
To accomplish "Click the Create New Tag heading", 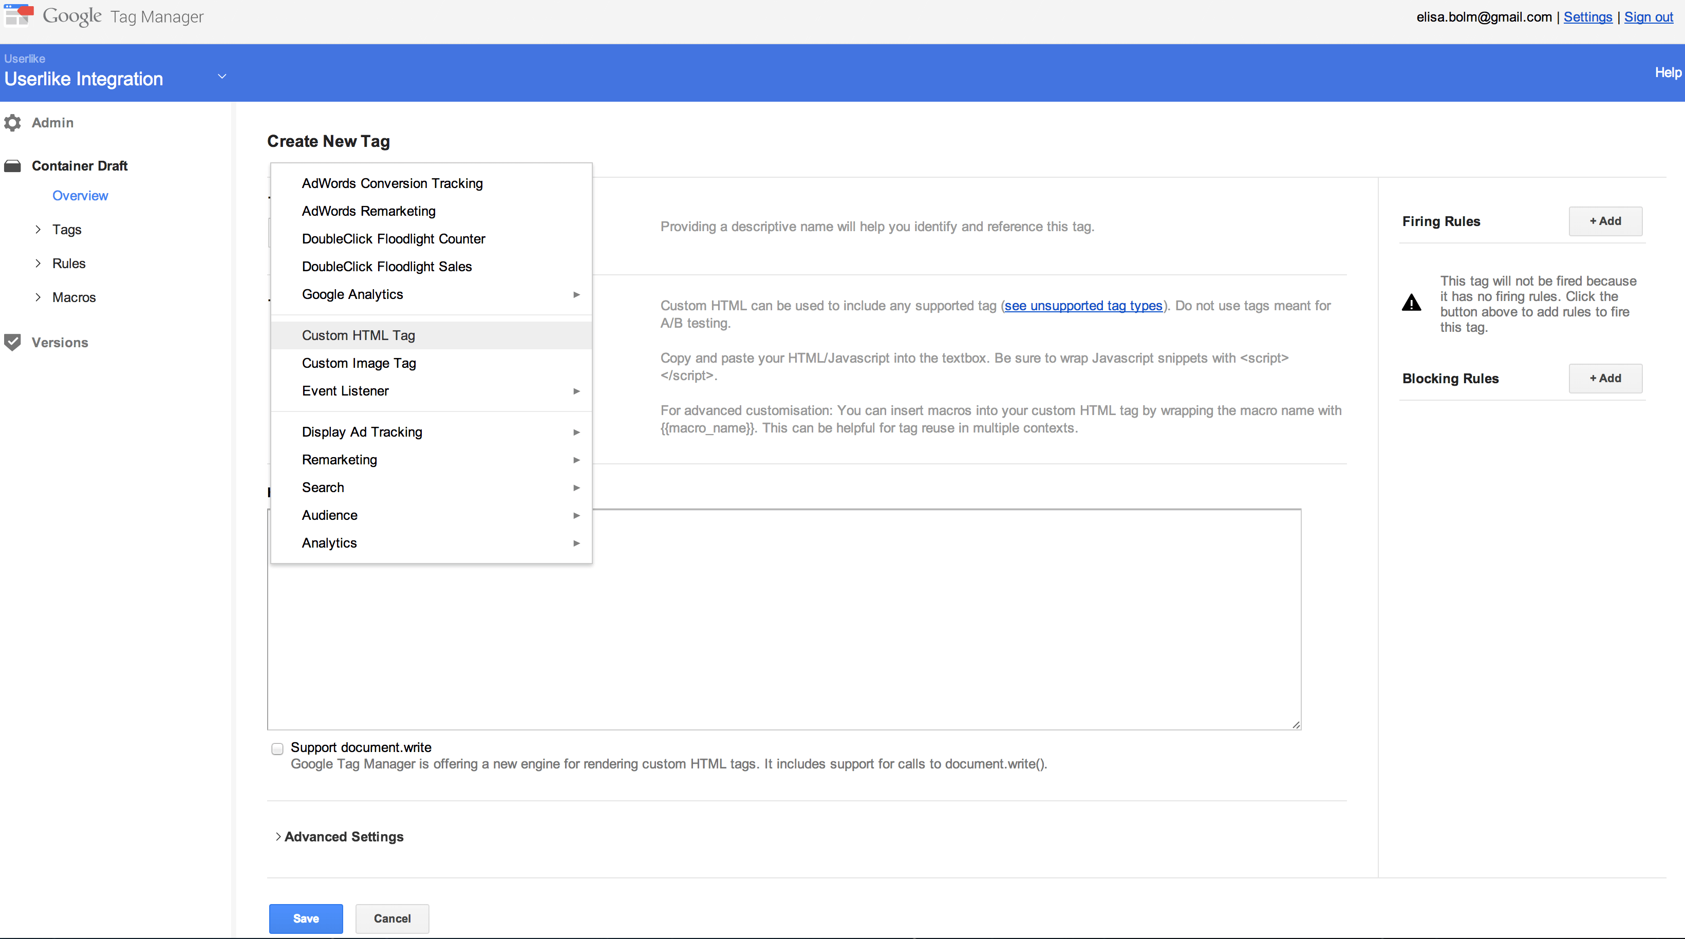I will click(x=328, y=141).
